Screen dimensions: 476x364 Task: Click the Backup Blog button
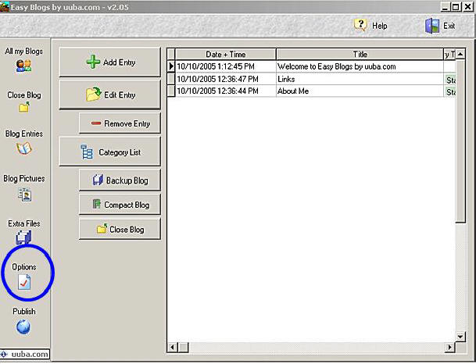click(120, 180)
